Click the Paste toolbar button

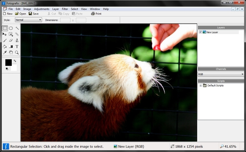tap(77, 14)
